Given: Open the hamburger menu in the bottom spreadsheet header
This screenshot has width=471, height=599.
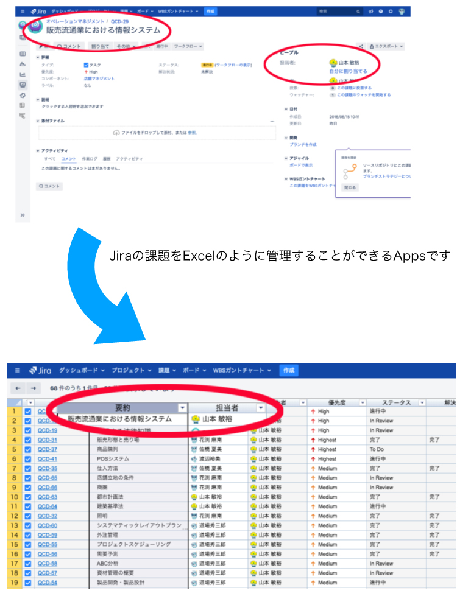Looking at the screenshot, I should point(17,370).
